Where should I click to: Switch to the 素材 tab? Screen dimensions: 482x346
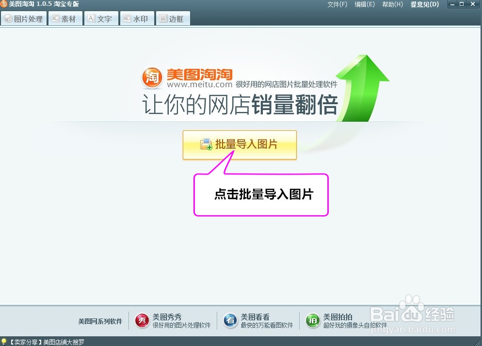pyautogui.click(x=65, y=18)
